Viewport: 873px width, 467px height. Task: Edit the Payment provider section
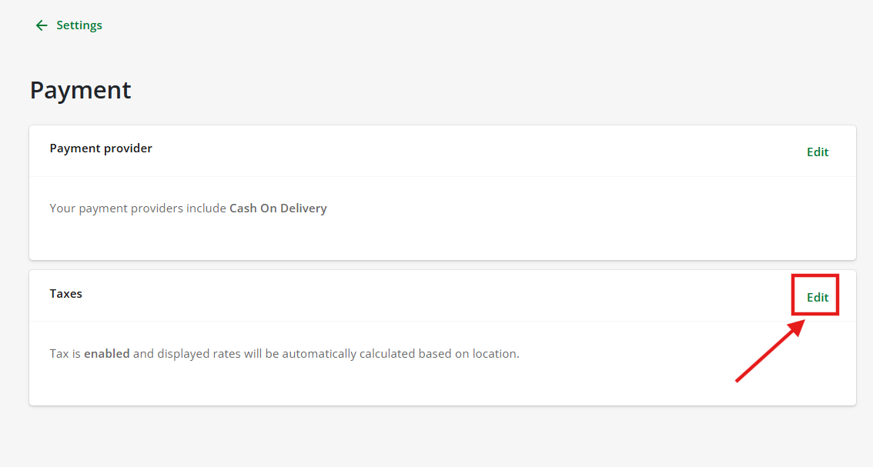pos(818,152)
